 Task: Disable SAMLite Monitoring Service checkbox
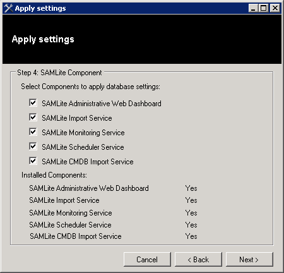(33, 132)
